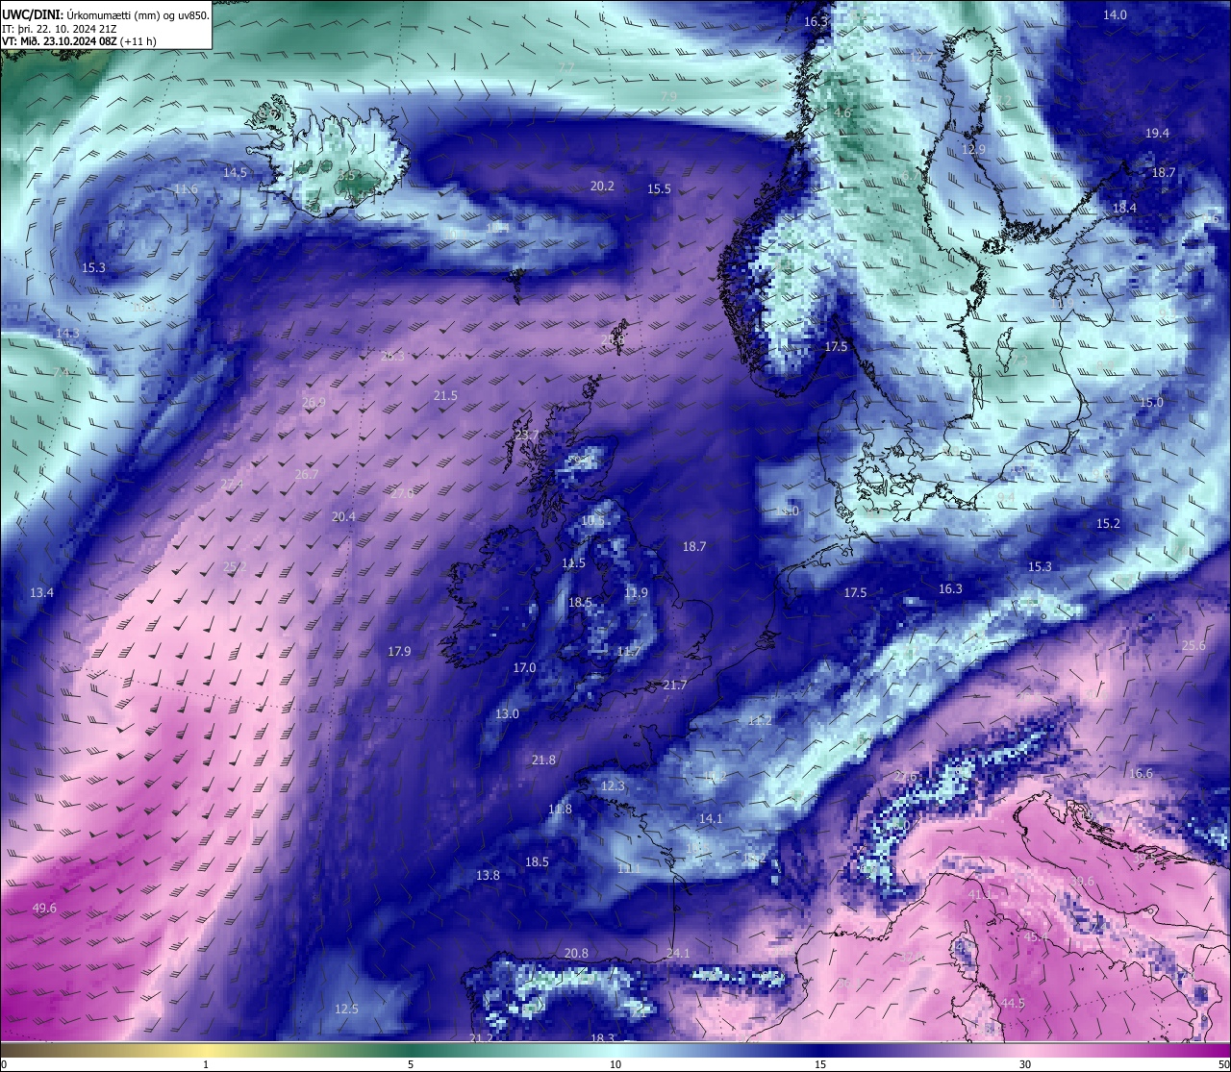Screen dimensions: 1231x1072
Task: Click the 30 tick on colour scale
Action: tap(1025, 1064)
